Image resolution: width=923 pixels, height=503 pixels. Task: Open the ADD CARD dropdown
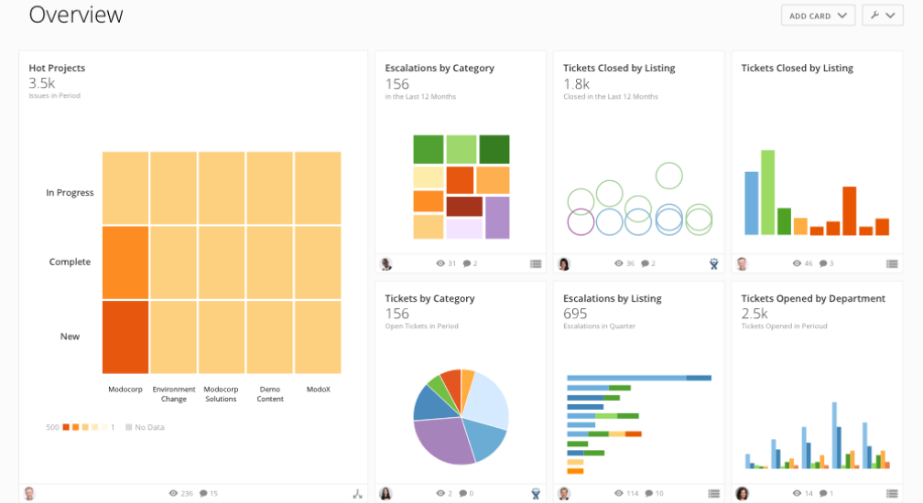click(818, 16)
